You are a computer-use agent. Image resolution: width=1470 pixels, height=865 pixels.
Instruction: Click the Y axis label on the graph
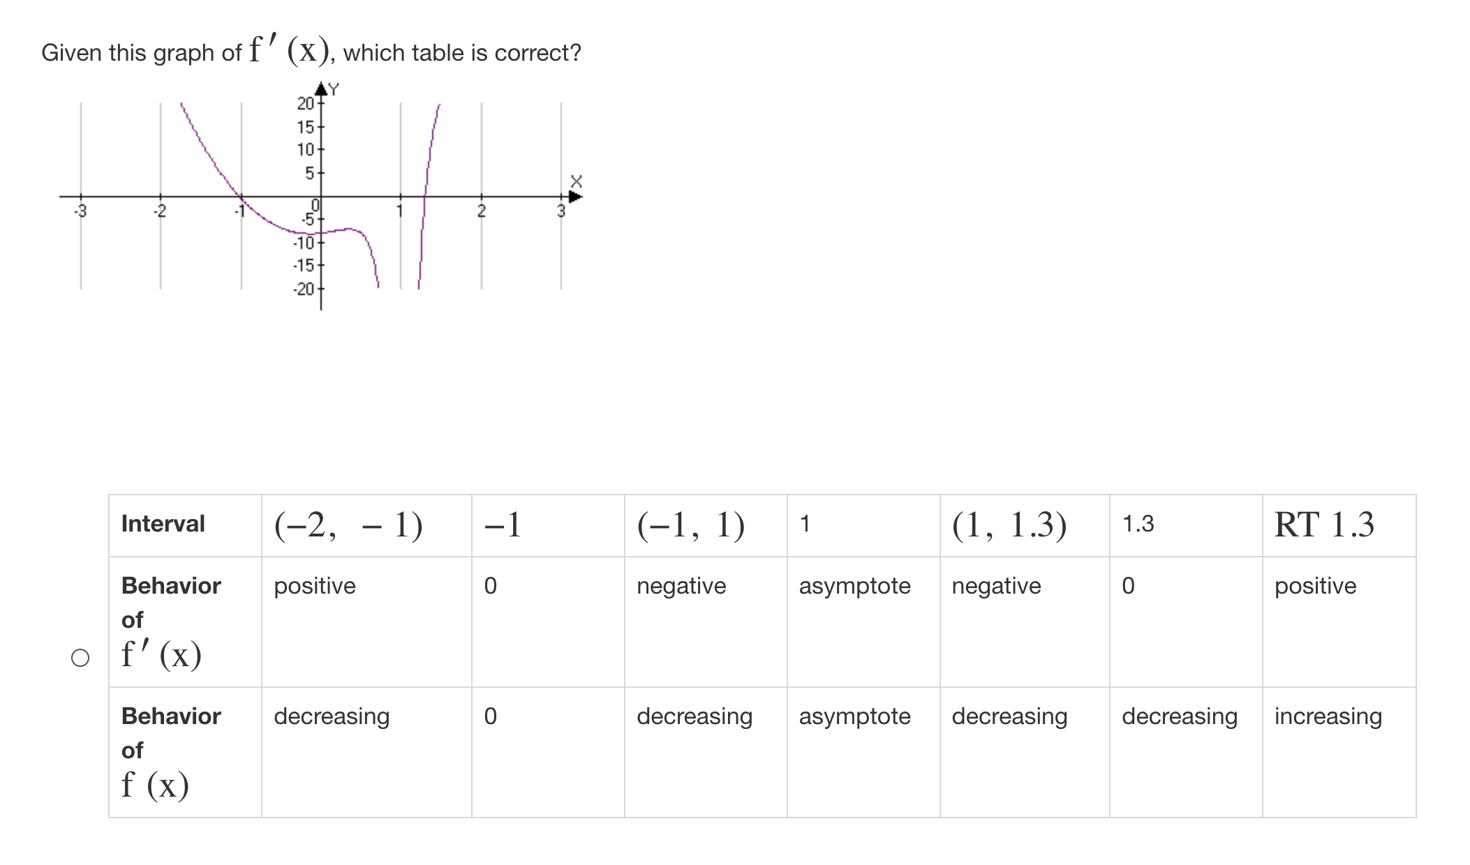(333, 86)
